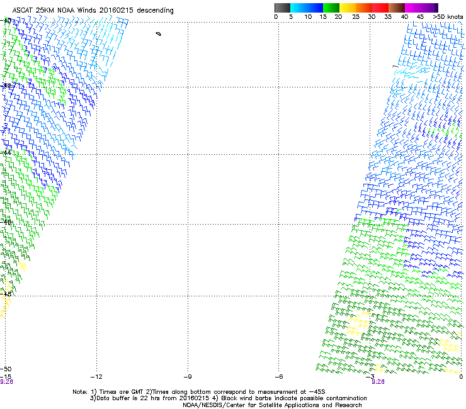Viewport: 466px width, 409px height.
Task: Click the 'NOAA/NESDIS/Center for Satellite Applications and Research' credit
Action: click(272, 405)
